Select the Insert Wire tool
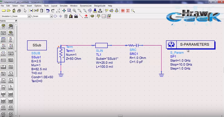Viewport: 224px width, 117px height. click(x=81, y=16)
